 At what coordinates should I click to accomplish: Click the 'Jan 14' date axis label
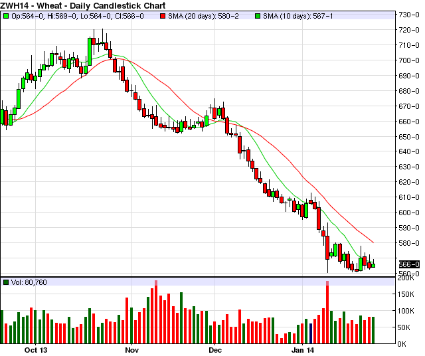pyautogui.click(x=303, y=350)
